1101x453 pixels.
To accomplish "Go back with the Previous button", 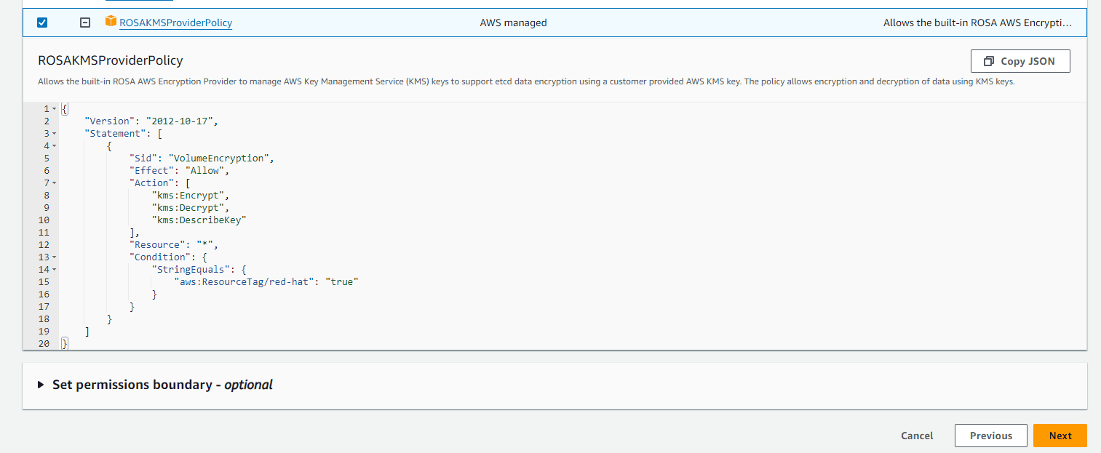I will point(990,436).
